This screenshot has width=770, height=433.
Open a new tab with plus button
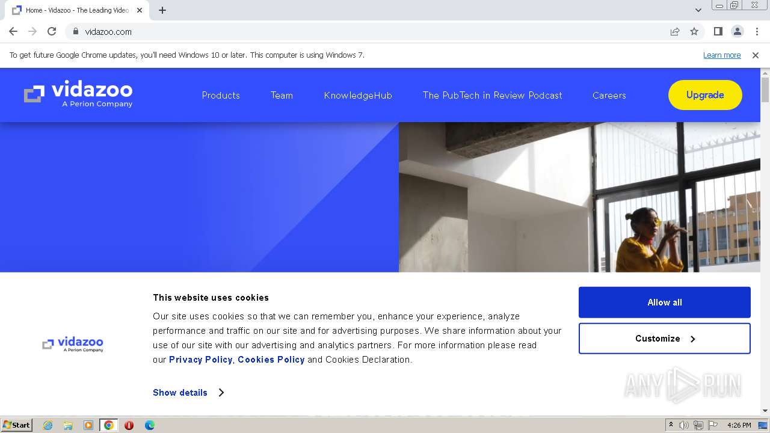pos(162,10)
